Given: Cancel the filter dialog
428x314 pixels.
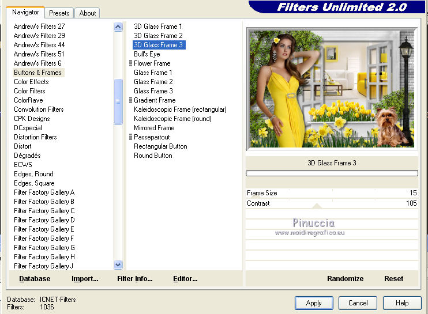Looking at the screenshot, I should click(358, 303).
